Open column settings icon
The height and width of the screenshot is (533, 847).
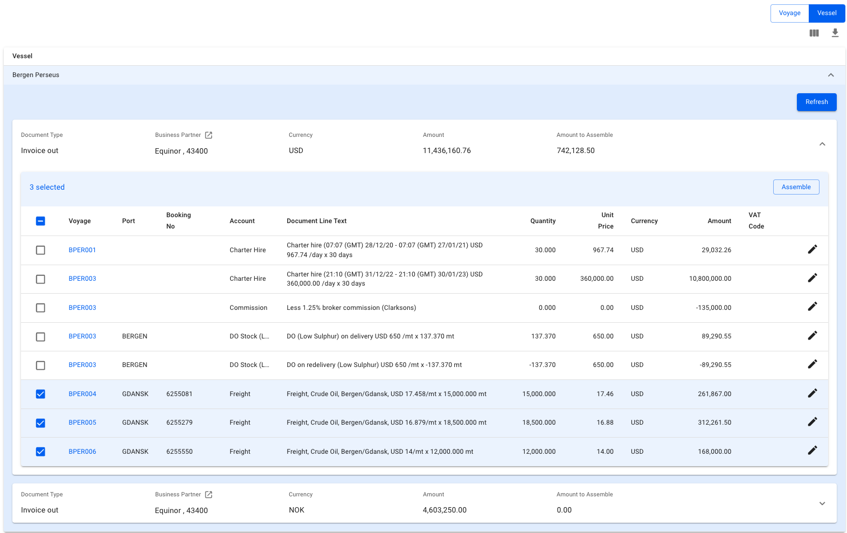point(814,33)
